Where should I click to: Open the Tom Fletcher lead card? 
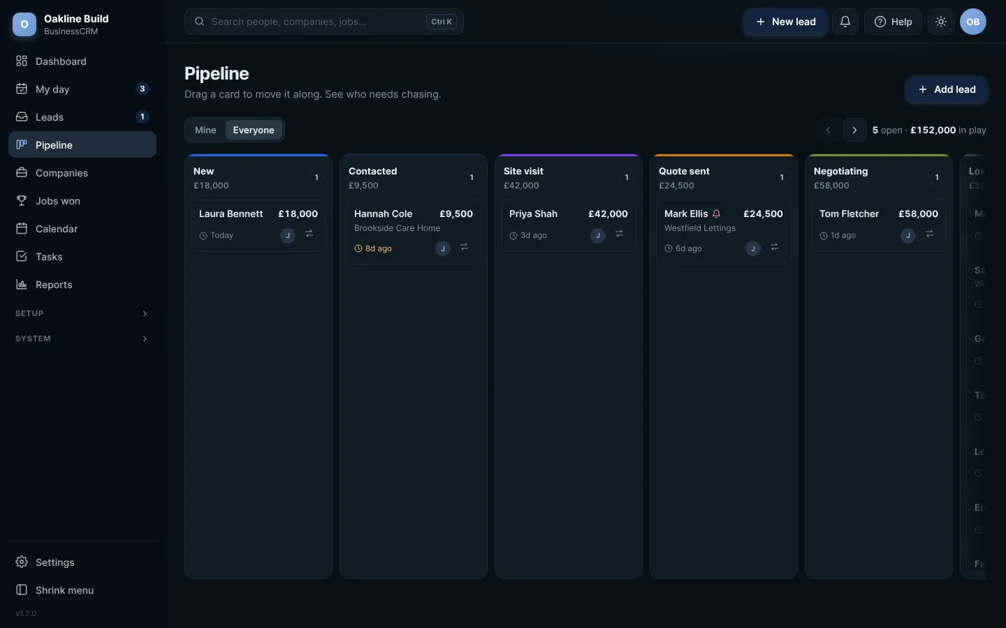coord(879,226)
